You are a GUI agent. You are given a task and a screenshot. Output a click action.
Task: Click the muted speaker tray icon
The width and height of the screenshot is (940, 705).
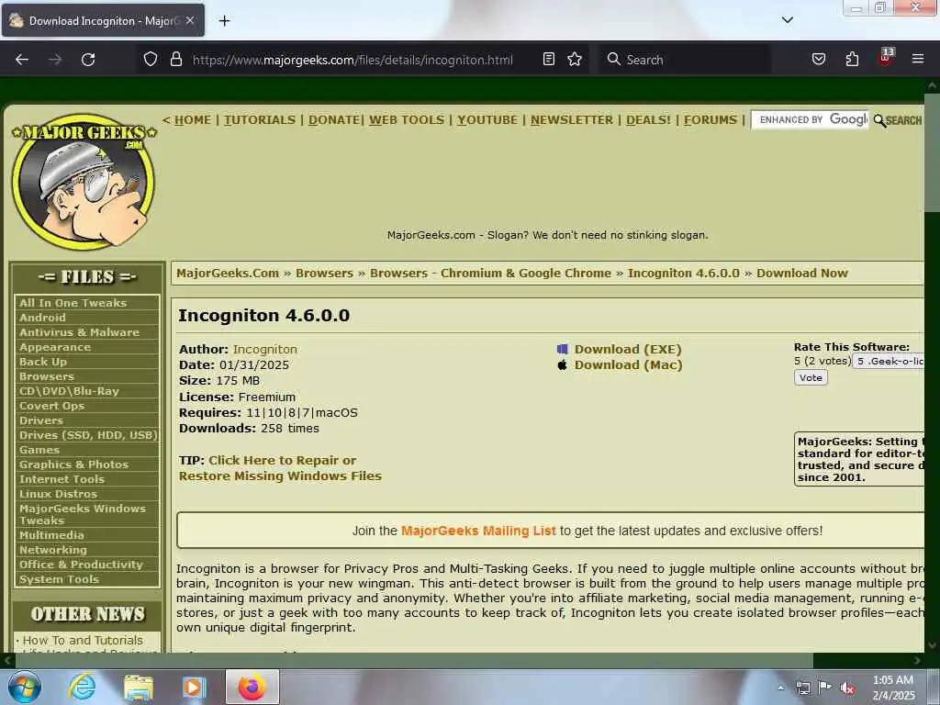[x=847, y=688]
